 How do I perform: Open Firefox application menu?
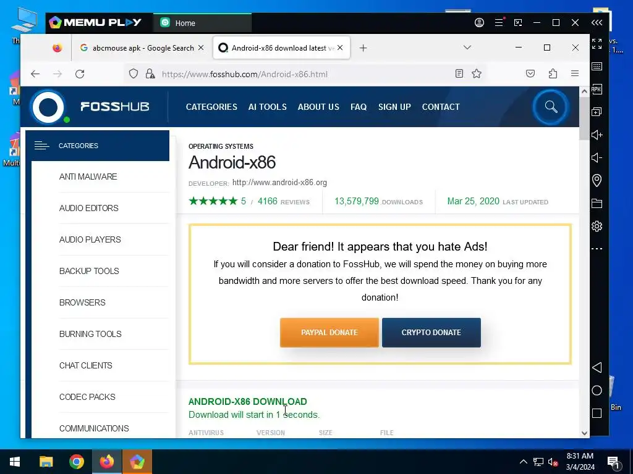coord(575,74)
